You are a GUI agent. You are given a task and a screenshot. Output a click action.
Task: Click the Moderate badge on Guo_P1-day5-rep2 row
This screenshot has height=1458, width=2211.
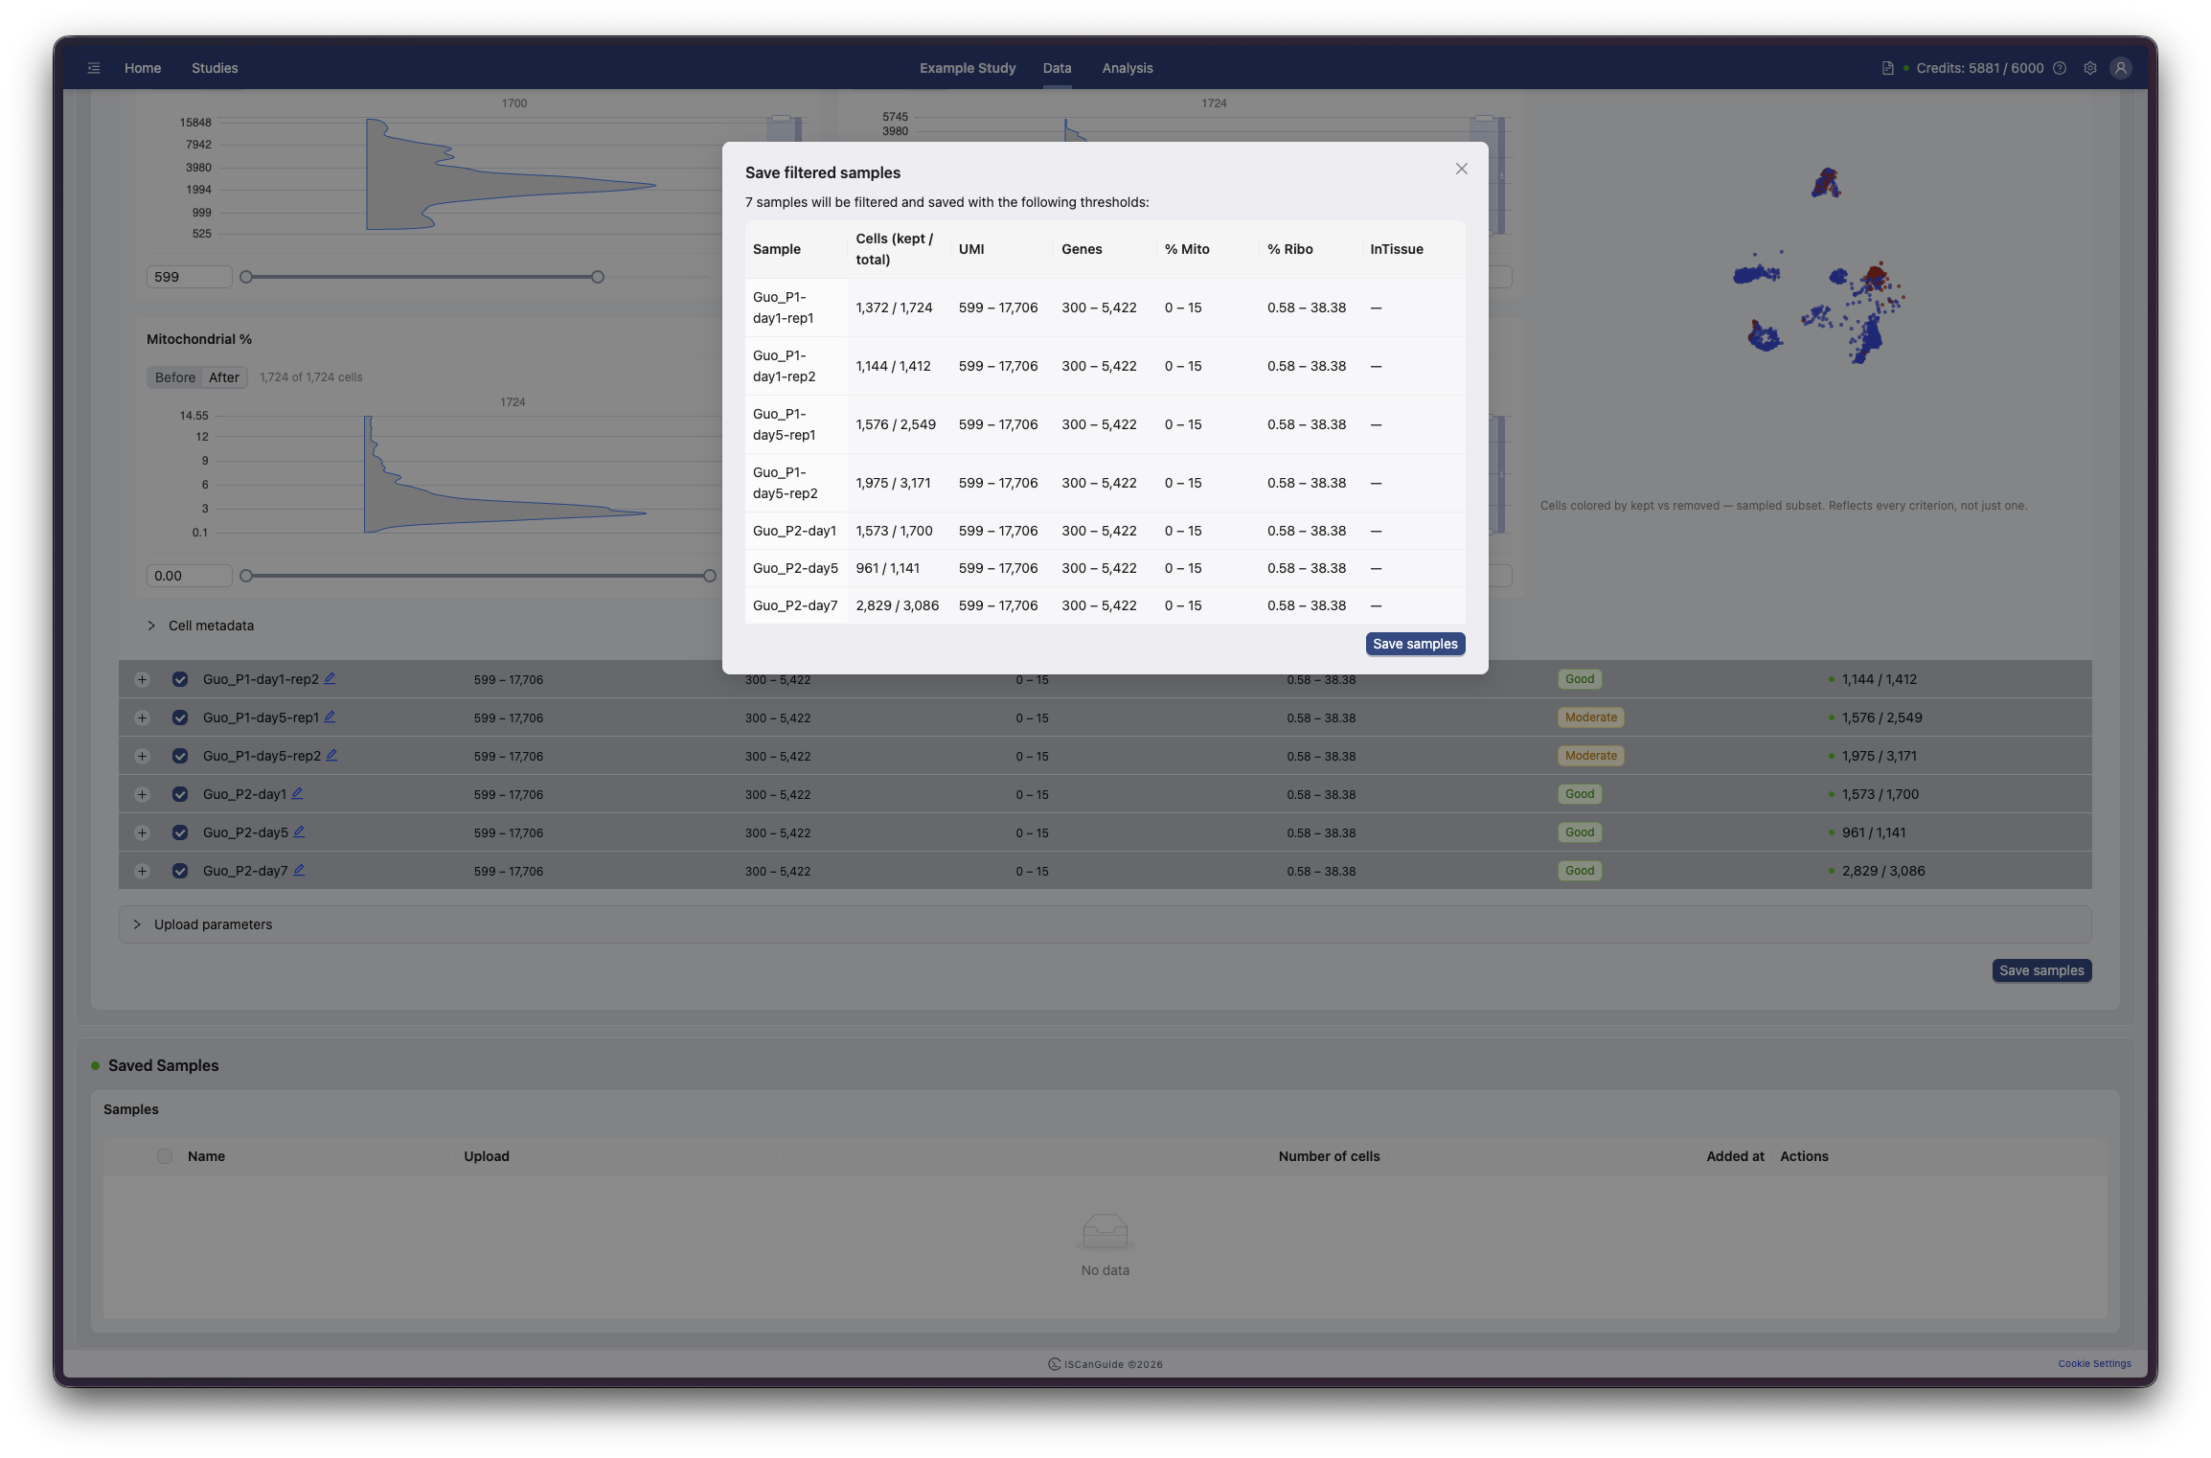pyautogui.click(x=1590, y=756)
